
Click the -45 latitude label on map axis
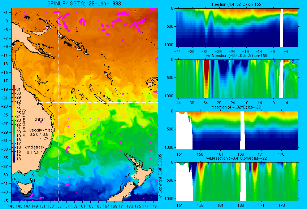tap(5, 201)
